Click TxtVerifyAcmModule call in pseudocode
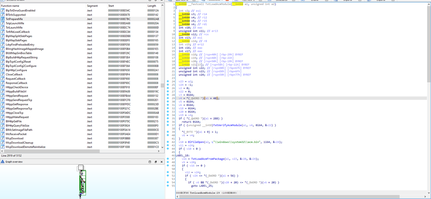 (x=227, y=125)
